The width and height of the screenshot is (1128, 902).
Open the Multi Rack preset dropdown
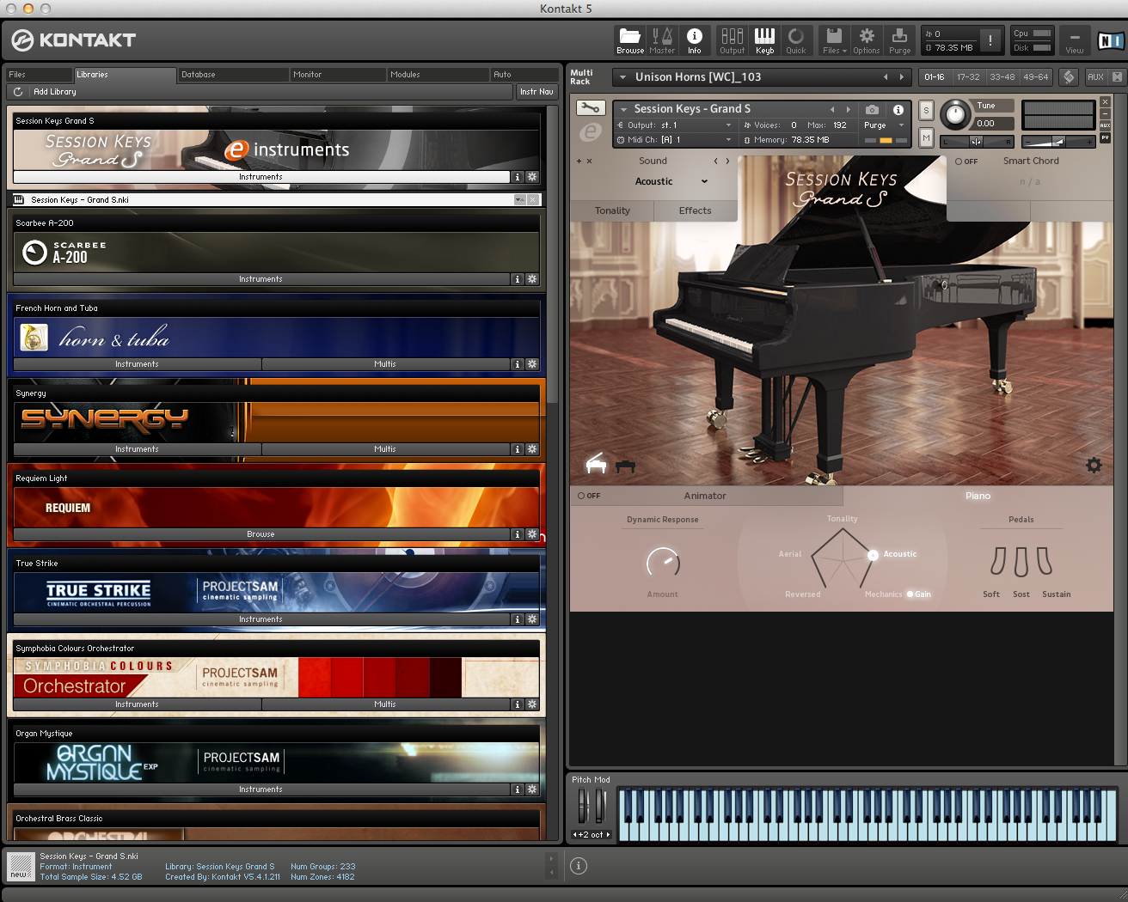click(x=622, y=77)
